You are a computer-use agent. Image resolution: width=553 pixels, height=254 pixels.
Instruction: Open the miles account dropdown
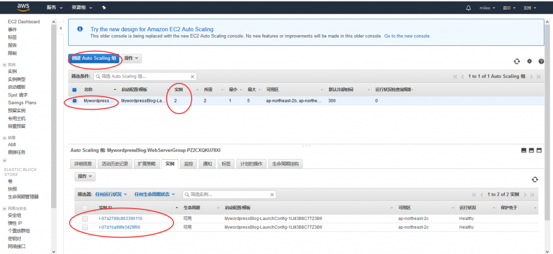[488, 8]
